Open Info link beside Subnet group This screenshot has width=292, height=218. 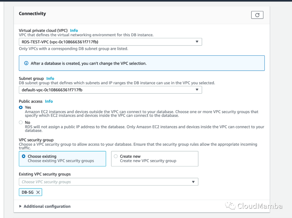click(x=50, y=78)
